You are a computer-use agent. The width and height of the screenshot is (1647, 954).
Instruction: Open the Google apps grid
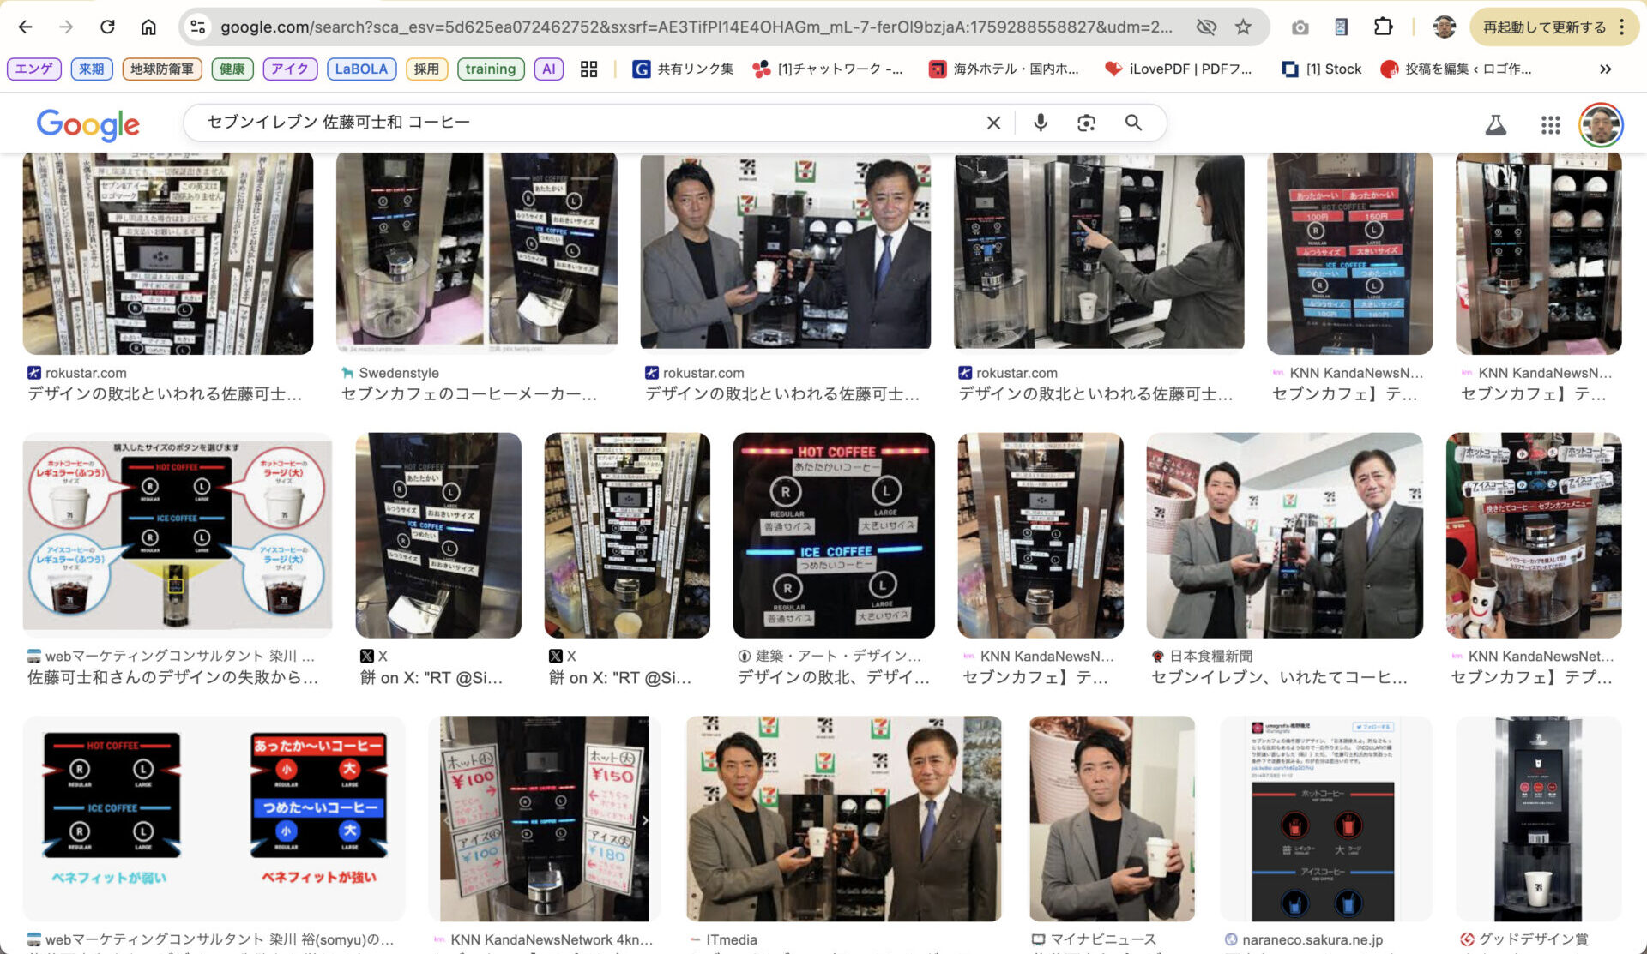[x=1550, y=125]
